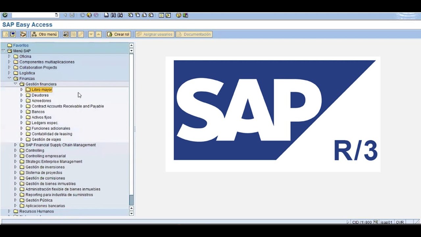Go to first page icon
Screen dimensions: 421x237
(131, 15)
